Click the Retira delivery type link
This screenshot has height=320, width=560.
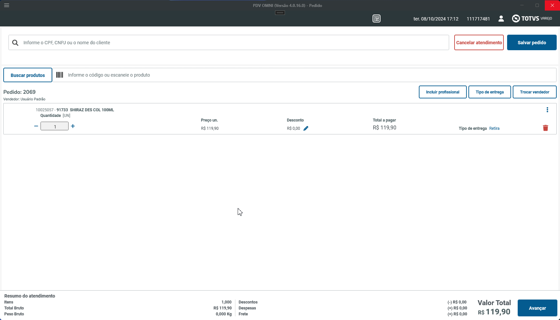pos(494,128)
